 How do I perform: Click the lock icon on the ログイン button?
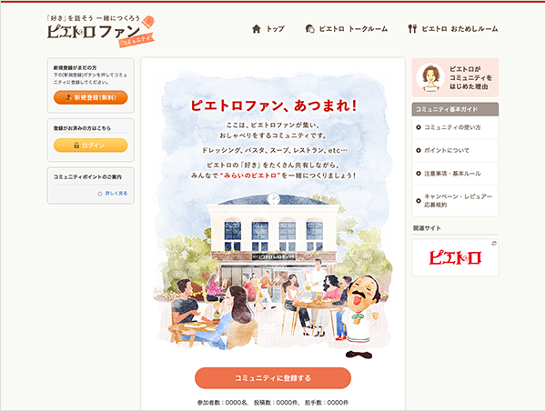point(76,145)
